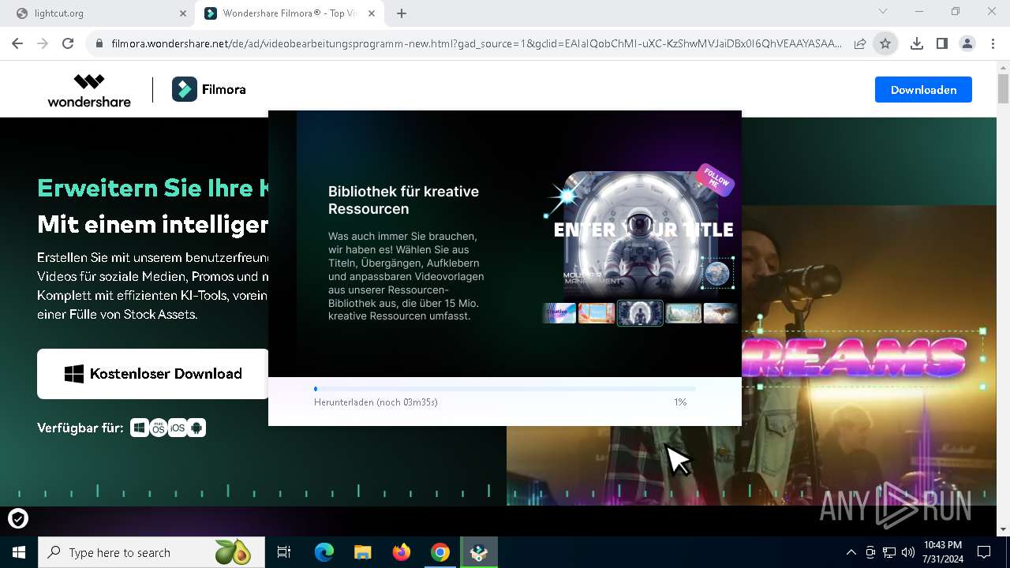Click the first thumbnail in installer carousel
This screenshot has width=1010, height=568.
point(559,313)
